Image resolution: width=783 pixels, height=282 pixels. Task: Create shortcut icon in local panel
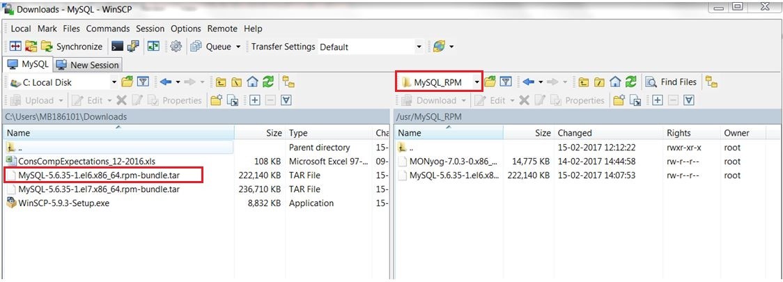point(233,100)
